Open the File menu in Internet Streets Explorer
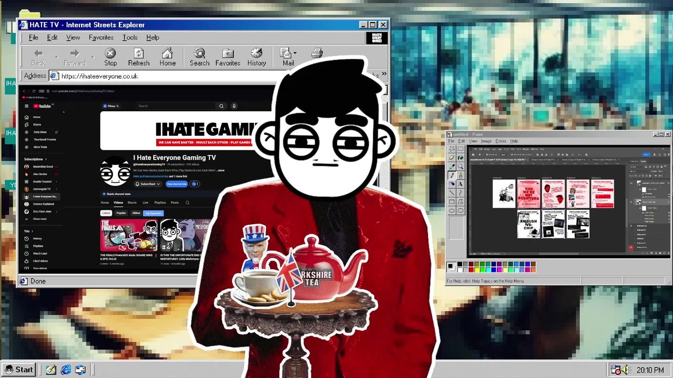The image size is (673, 378). coord(33,37)
